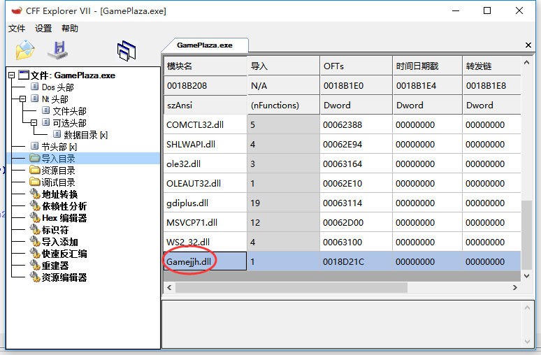Collapse the Nt 头部 tree node
This screenshot has height=355, width=541.
click(x=23, y=99)
